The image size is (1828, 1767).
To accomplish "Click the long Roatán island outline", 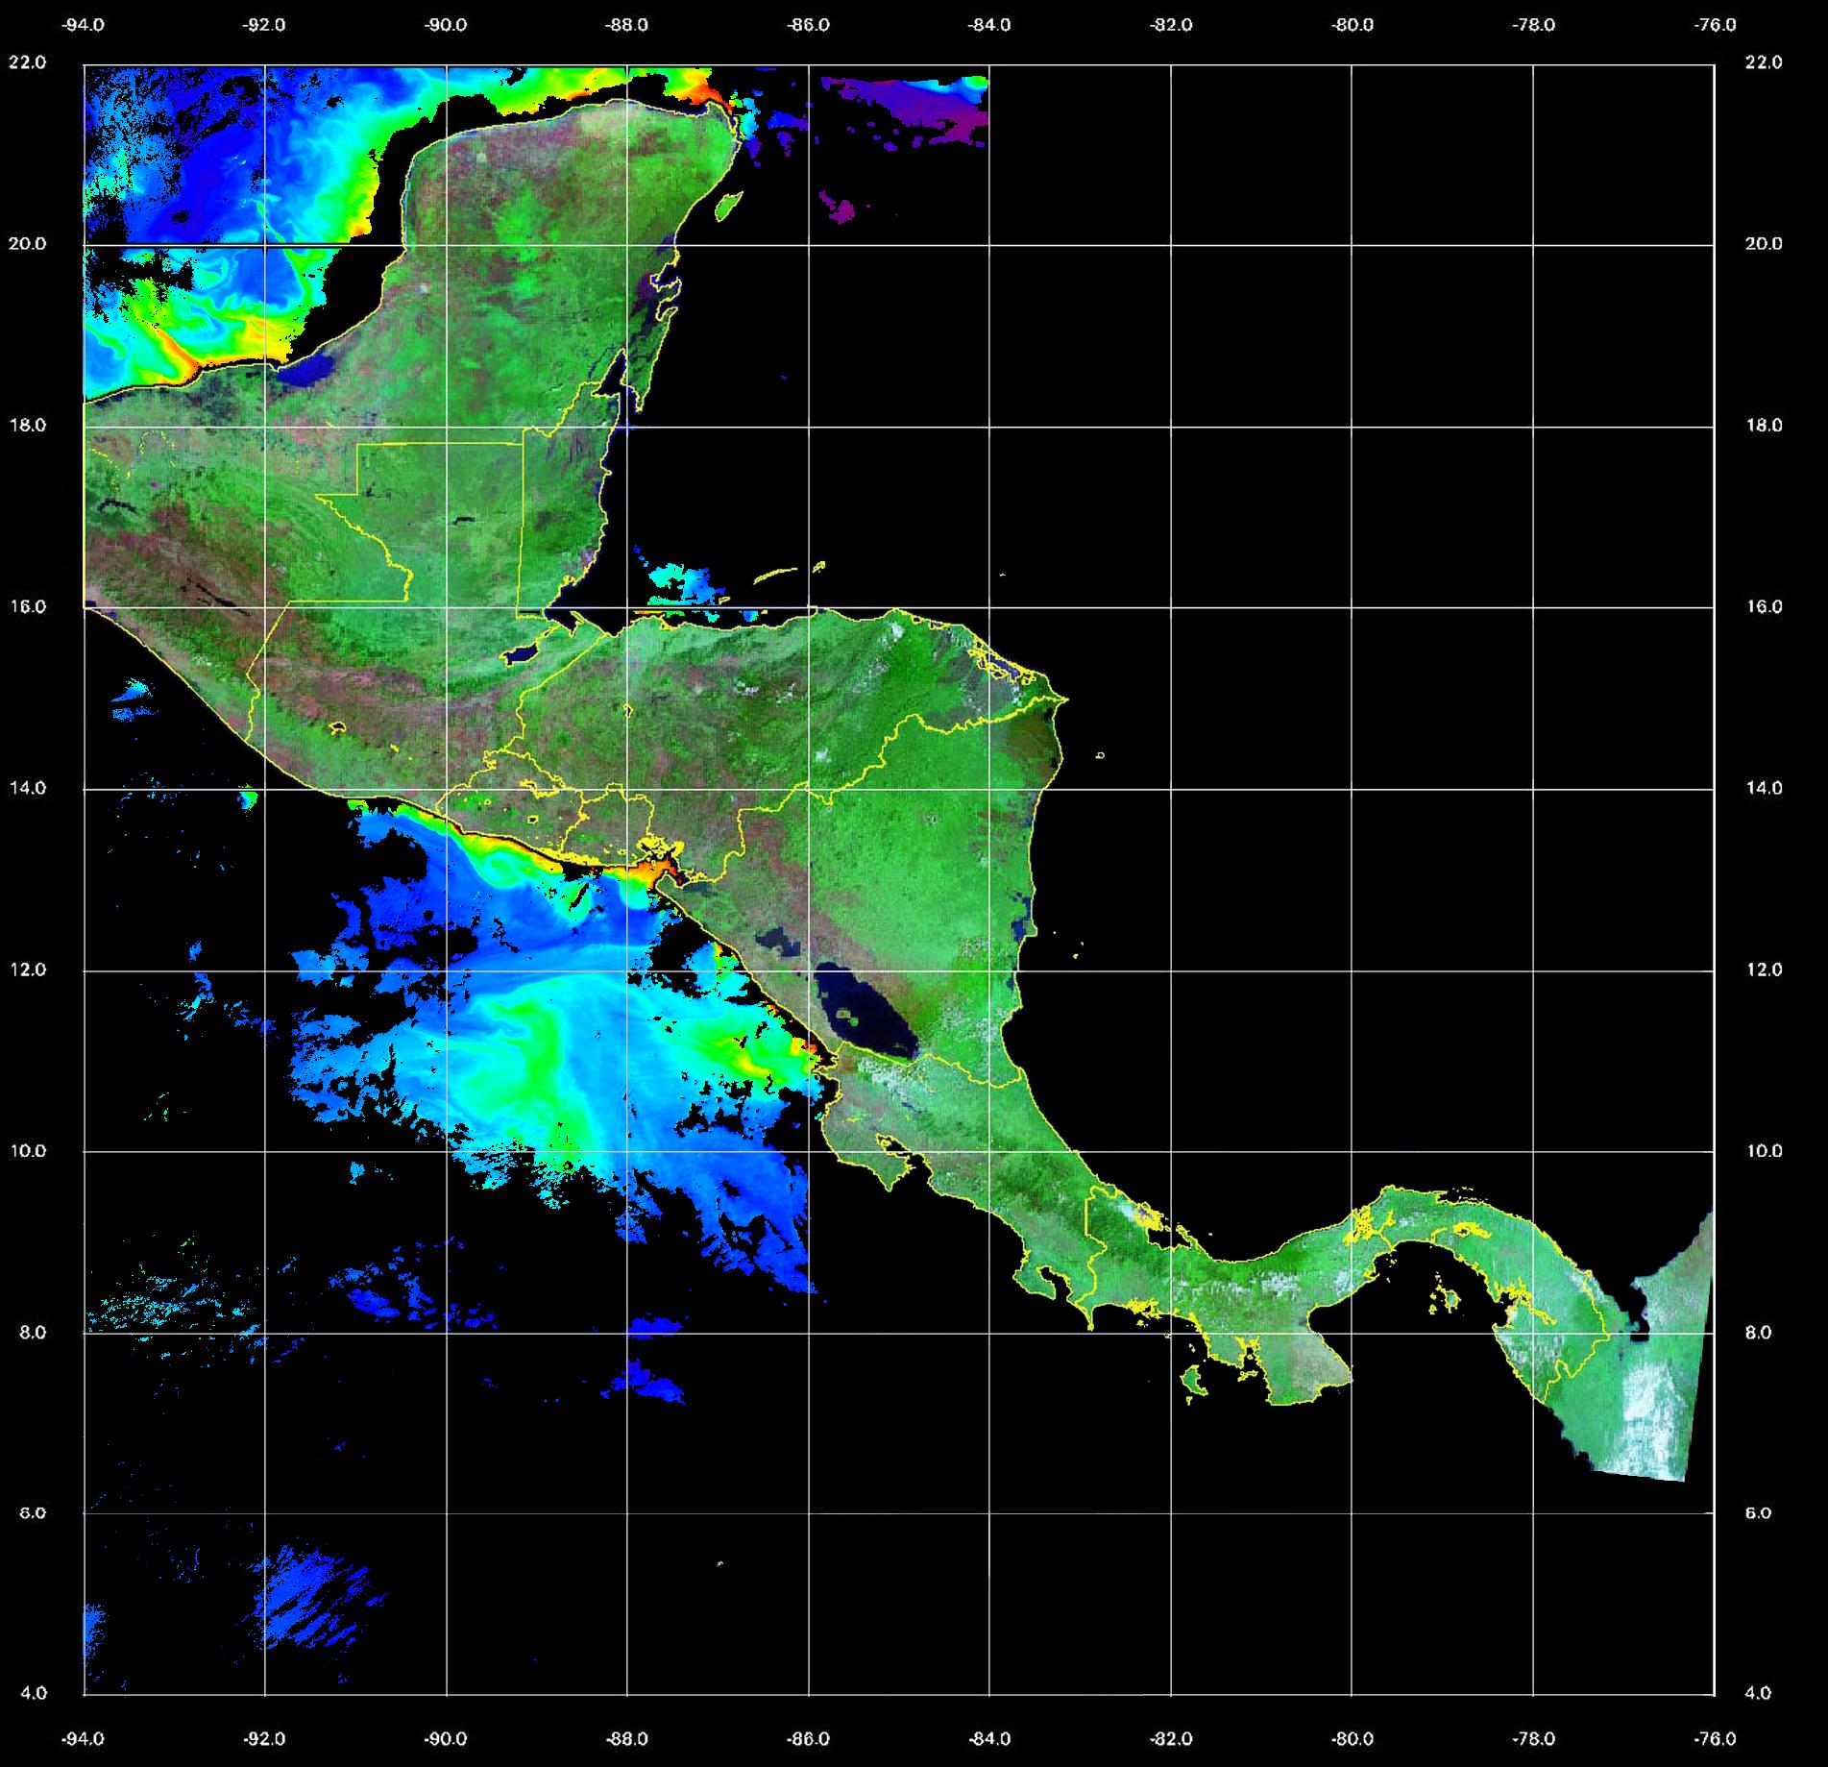I will [x=775, y=576].
